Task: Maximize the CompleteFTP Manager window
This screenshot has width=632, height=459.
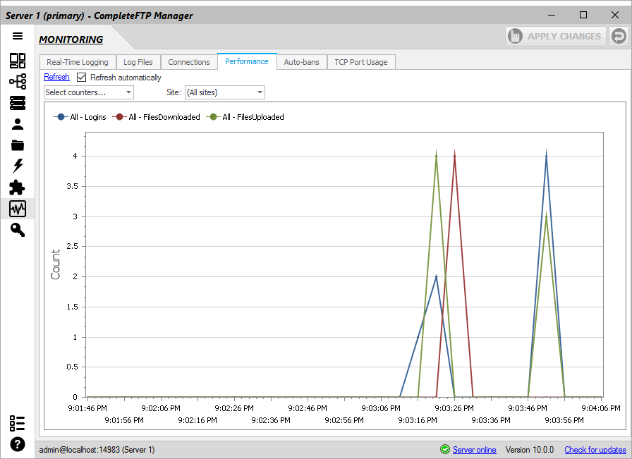Action: [583, 16]
